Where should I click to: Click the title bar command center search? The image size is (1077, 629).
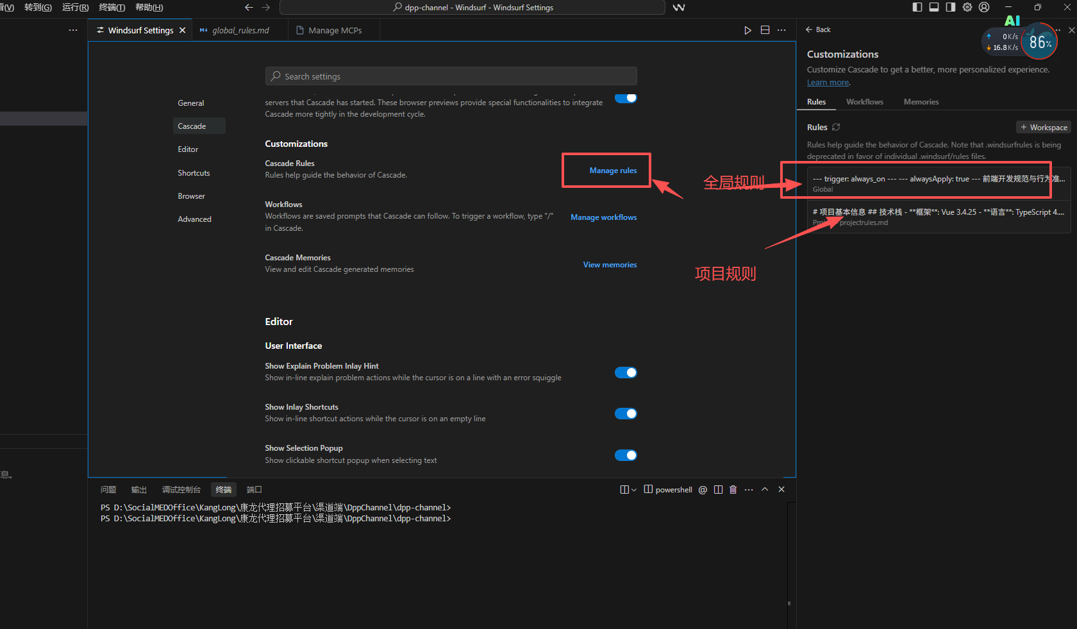click(472, 7)
